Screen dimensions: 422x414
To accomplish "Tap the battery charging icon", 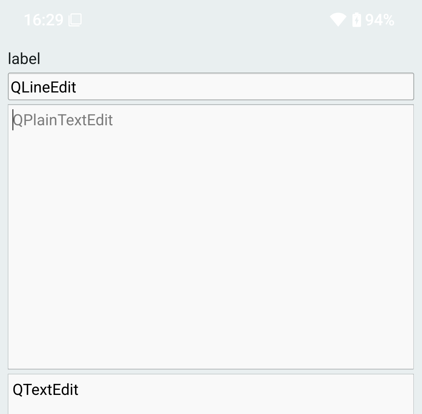I will 357,20.
